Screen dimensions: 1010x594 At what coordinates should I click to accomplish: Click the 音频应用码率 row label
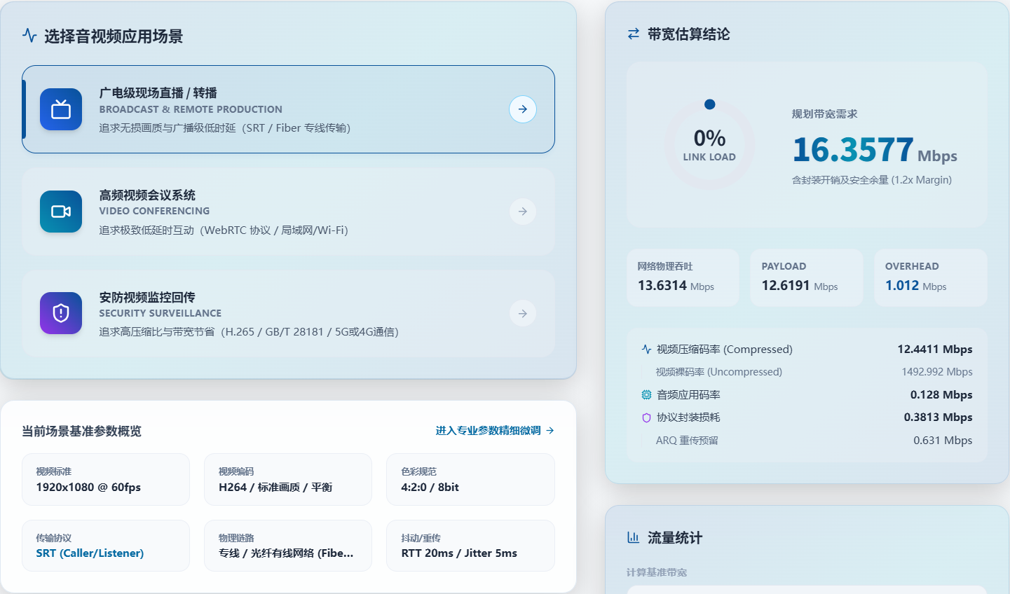pyautogui.click(x=688, y=395)
